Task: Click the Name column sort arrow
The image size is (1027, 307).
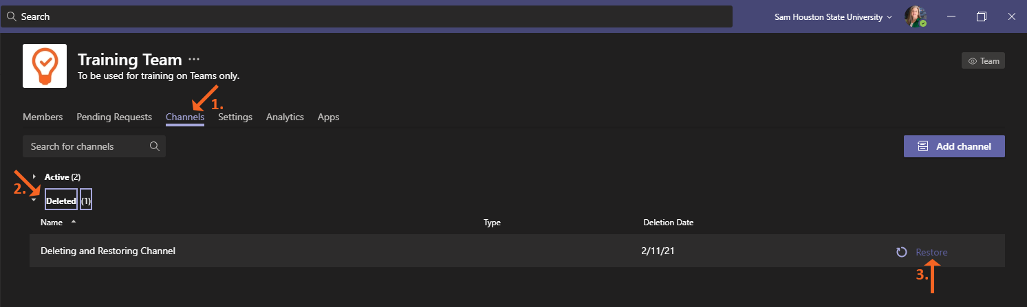Action: [74, 222]
